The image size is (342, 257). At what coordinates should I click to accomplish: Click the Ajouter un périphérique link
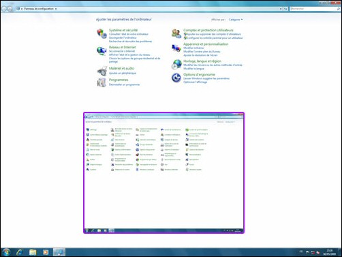point(123,73)
